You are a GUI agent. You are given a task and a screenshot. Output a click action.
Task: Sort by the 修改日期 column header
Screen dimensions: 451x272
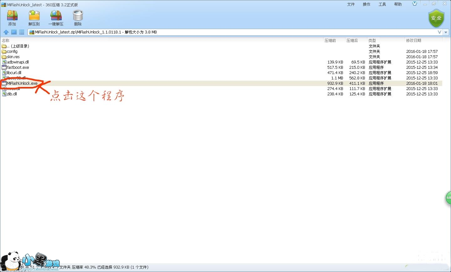[x=413, y=41]
